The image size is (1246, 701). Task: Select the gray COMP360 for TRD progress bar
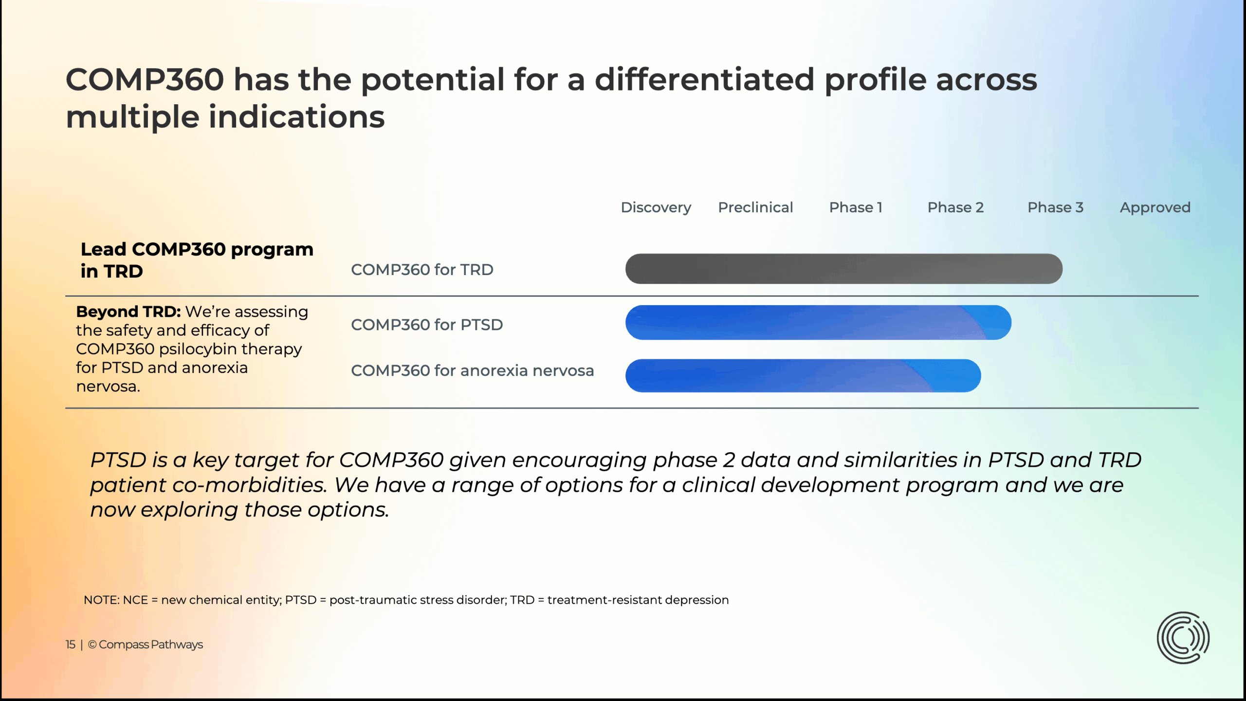843,269
